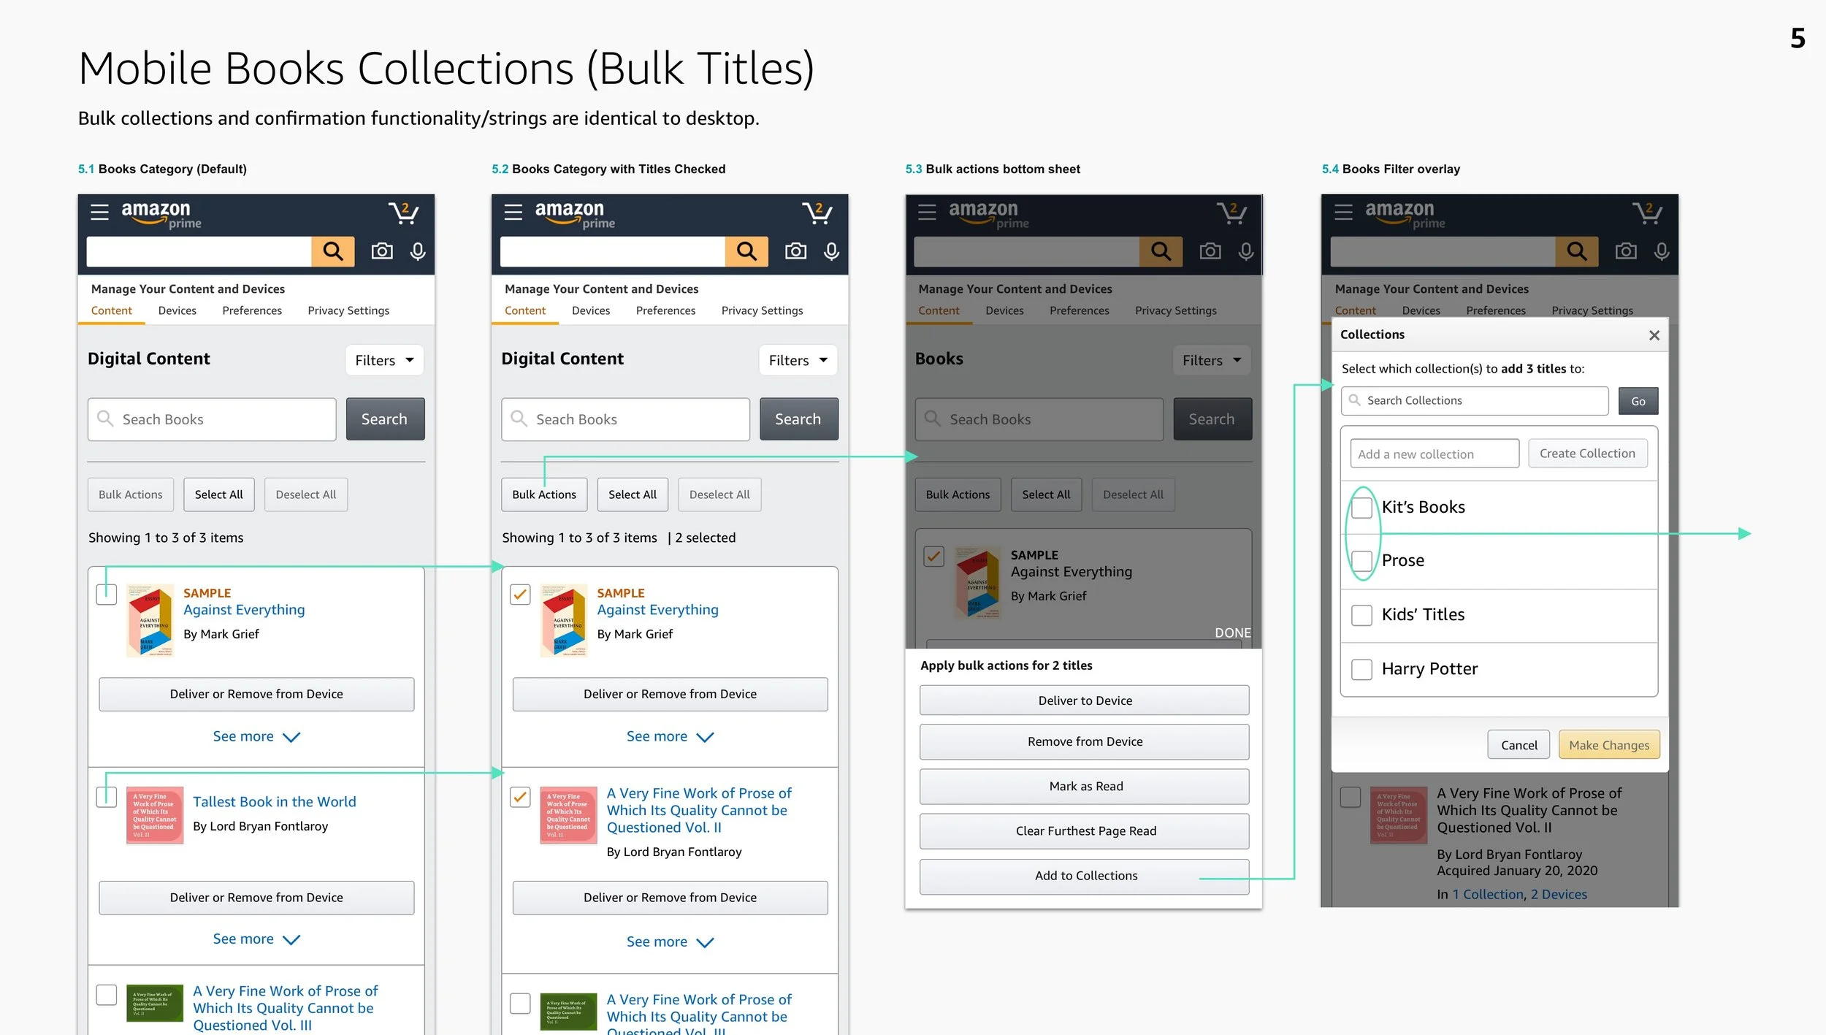The image size is (1826, 1035).
Task: Open Filters dropdown in first Digital Content screen
Action: click(384, 360)
